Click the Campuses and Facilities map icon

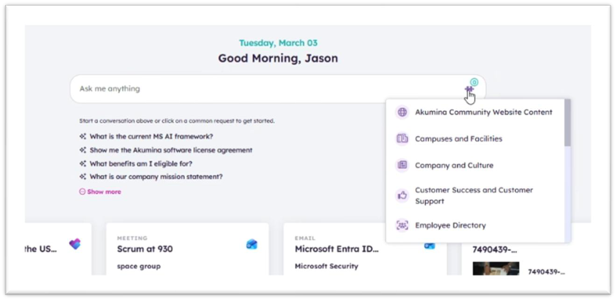(x=402, y=138)
